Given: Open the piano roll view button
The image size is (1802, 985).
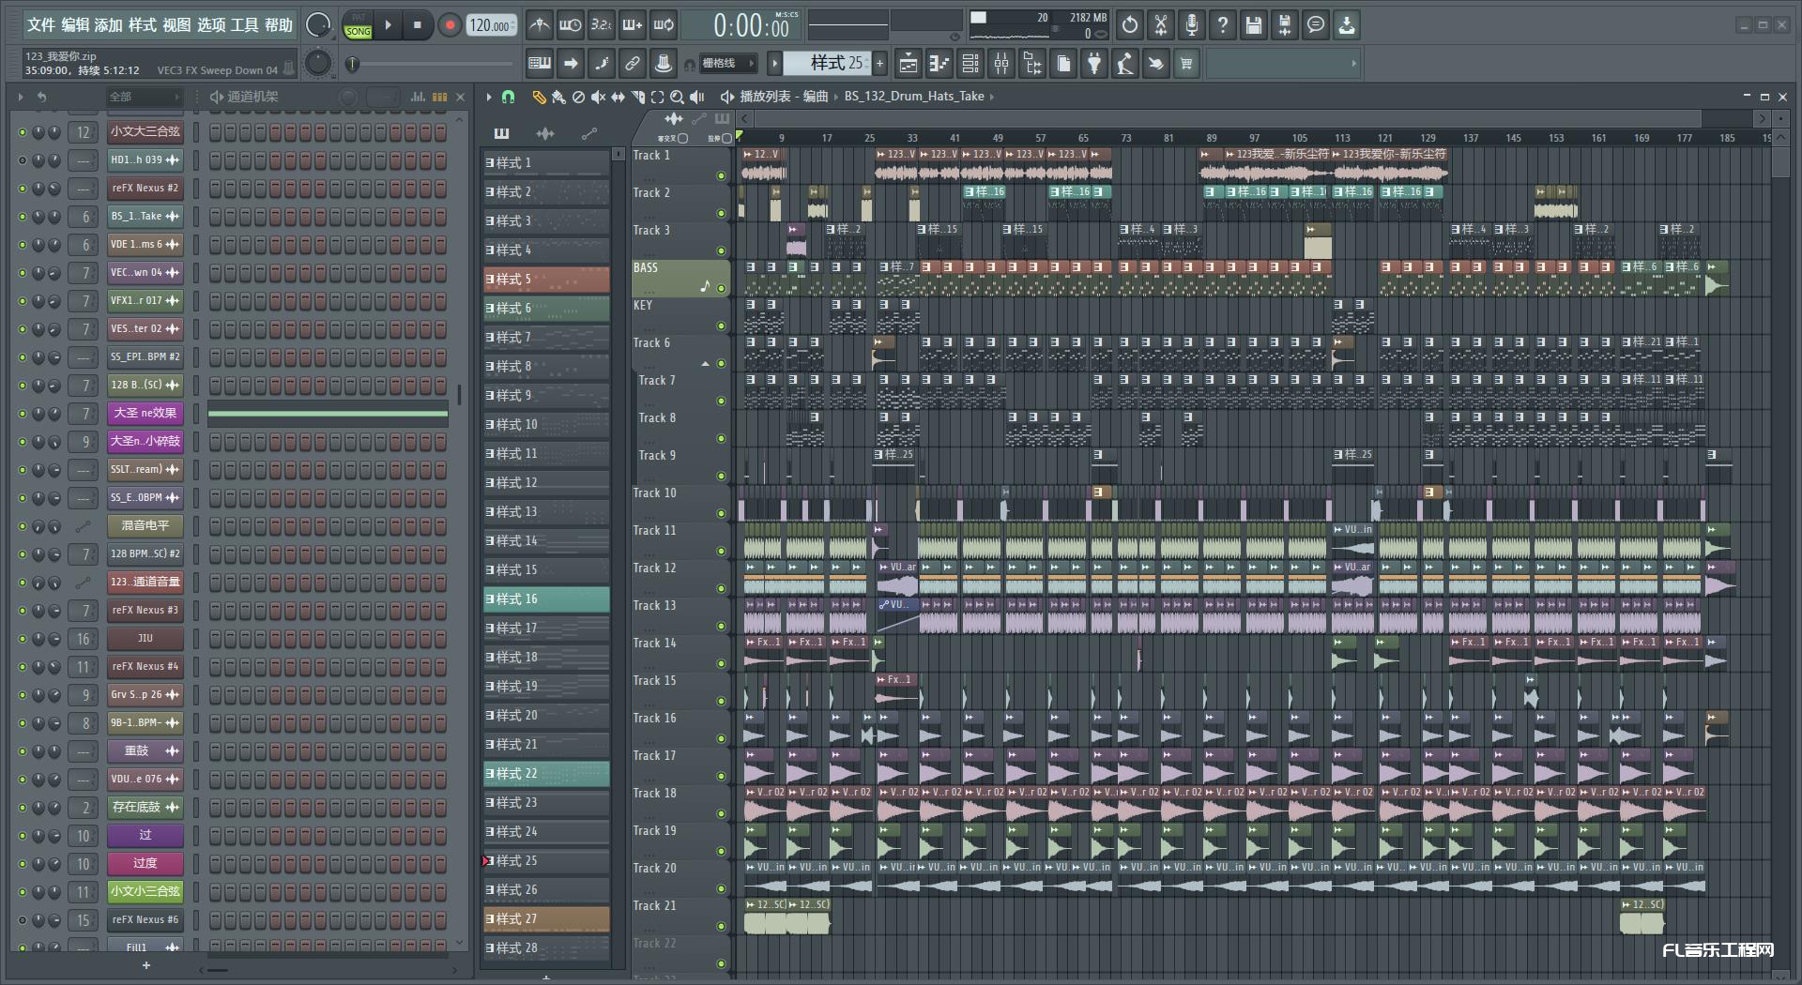Looking at the screenshot, I should pyautogui.click(x=939, y=64).
